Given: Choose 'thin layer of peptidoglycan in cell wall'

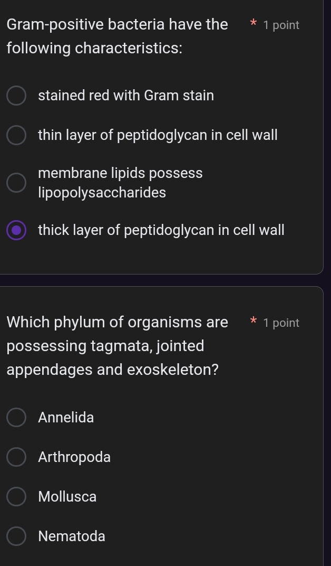Looking at the screenshot, I should point(16,135).
